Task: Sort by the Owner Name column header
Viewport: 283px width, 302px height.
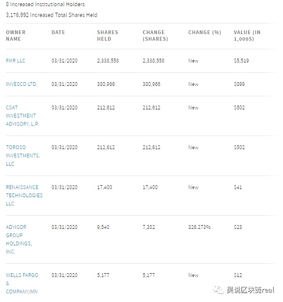Action: [x=16, y=35]
